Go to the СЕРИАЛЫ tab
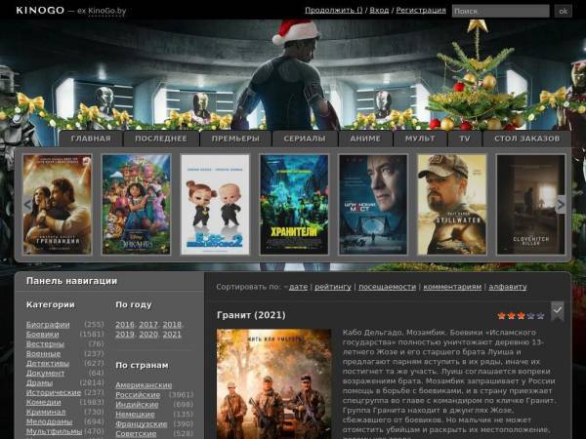 tap(305, 139)
